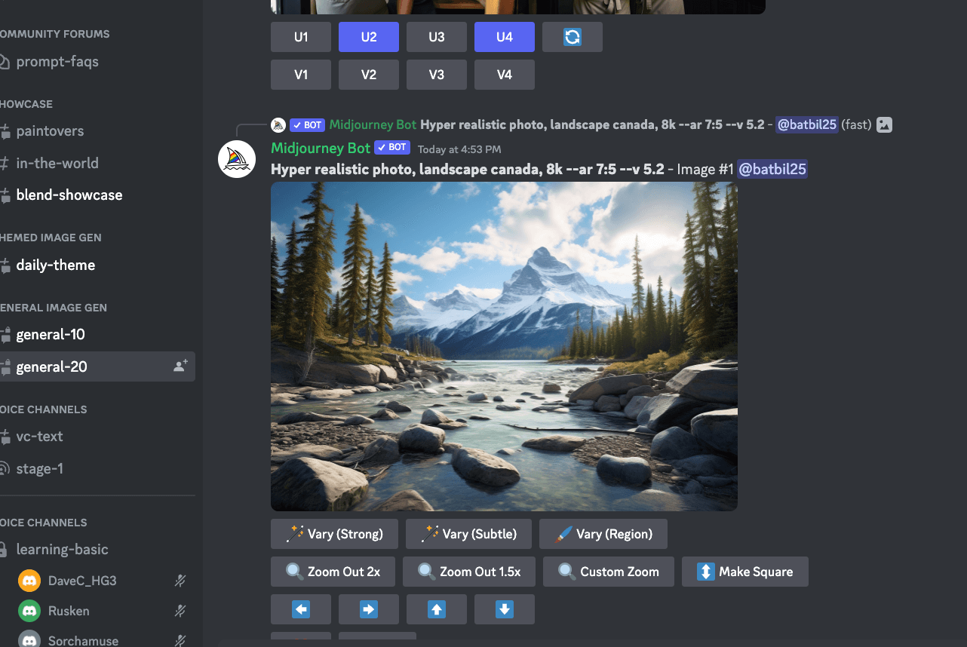Click the blue refresh re-roll button
Viewport: 967px width, 647px height.
pos(573,37)
